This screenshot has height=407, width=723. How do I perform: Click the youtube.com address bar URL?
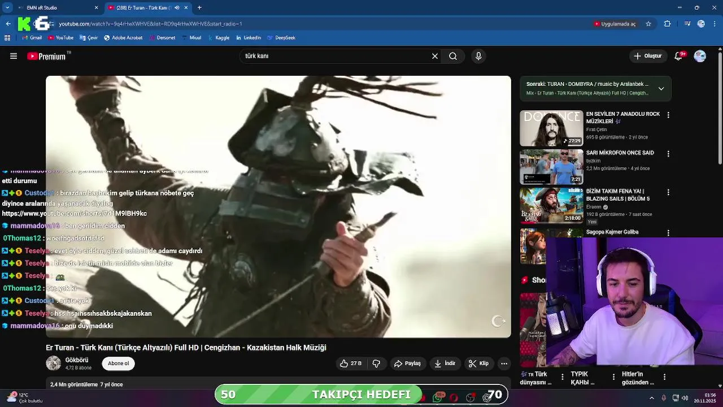click(x=150, y=24)
